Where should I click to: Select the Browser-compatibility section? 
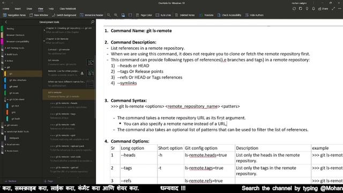(21, 41)
